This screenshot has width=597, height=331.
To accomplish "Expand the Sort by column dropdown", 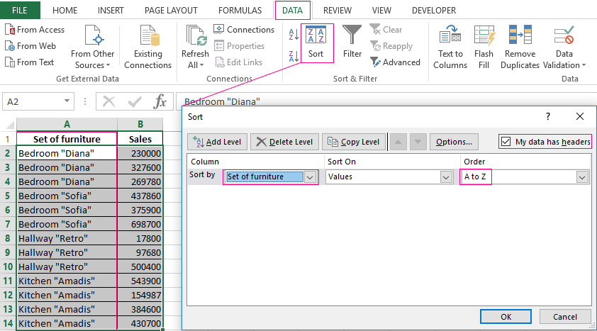I will (310, 177).
